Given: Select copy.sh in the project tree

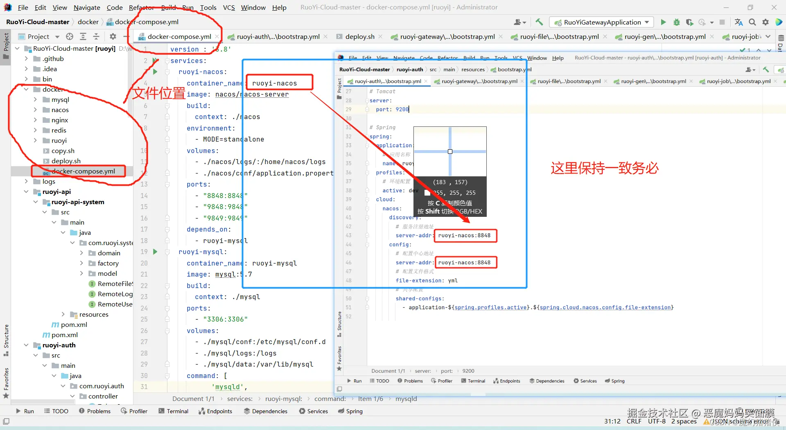Looking at the screenshot, I should tap(63, 151).
